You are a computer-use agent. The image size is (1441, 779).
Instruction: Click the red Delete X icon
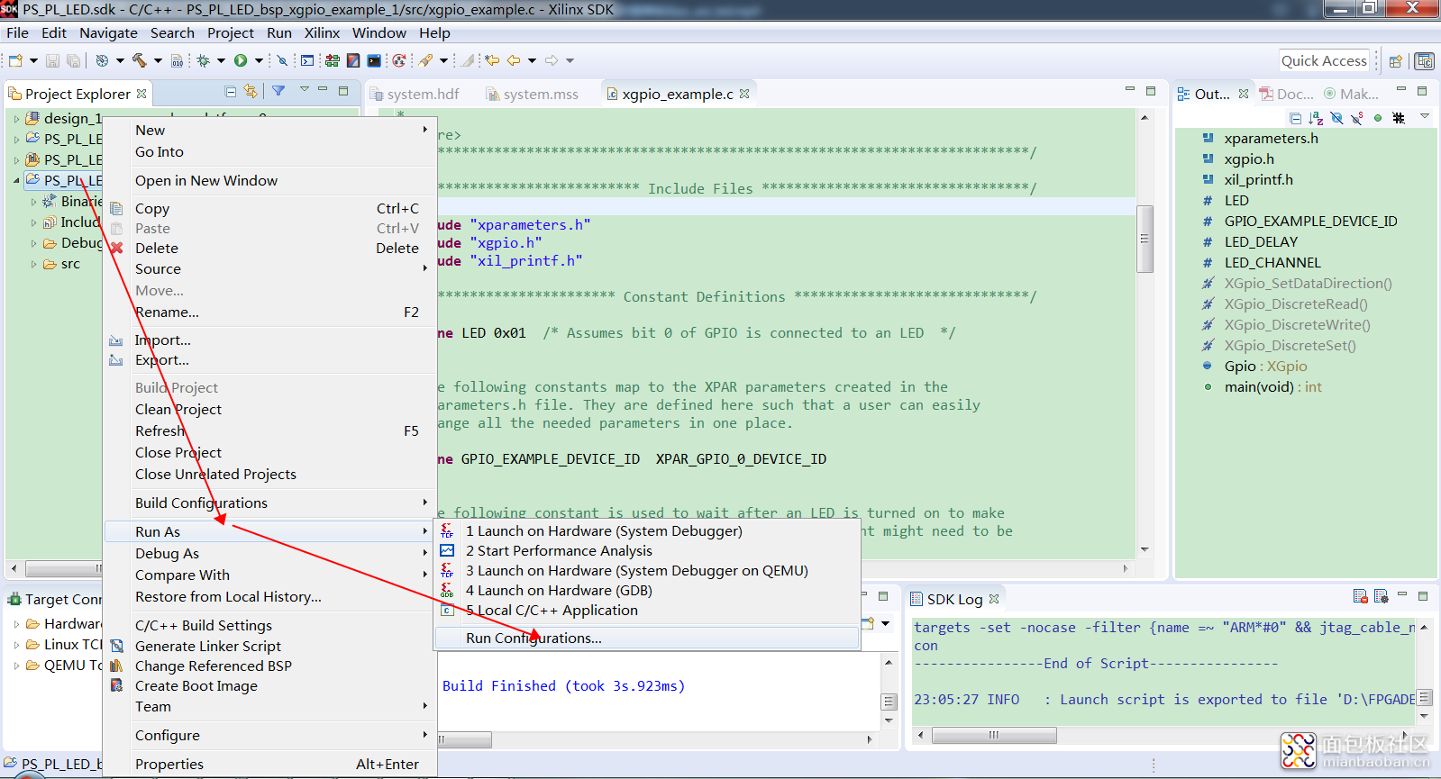(x=116, y=248)
